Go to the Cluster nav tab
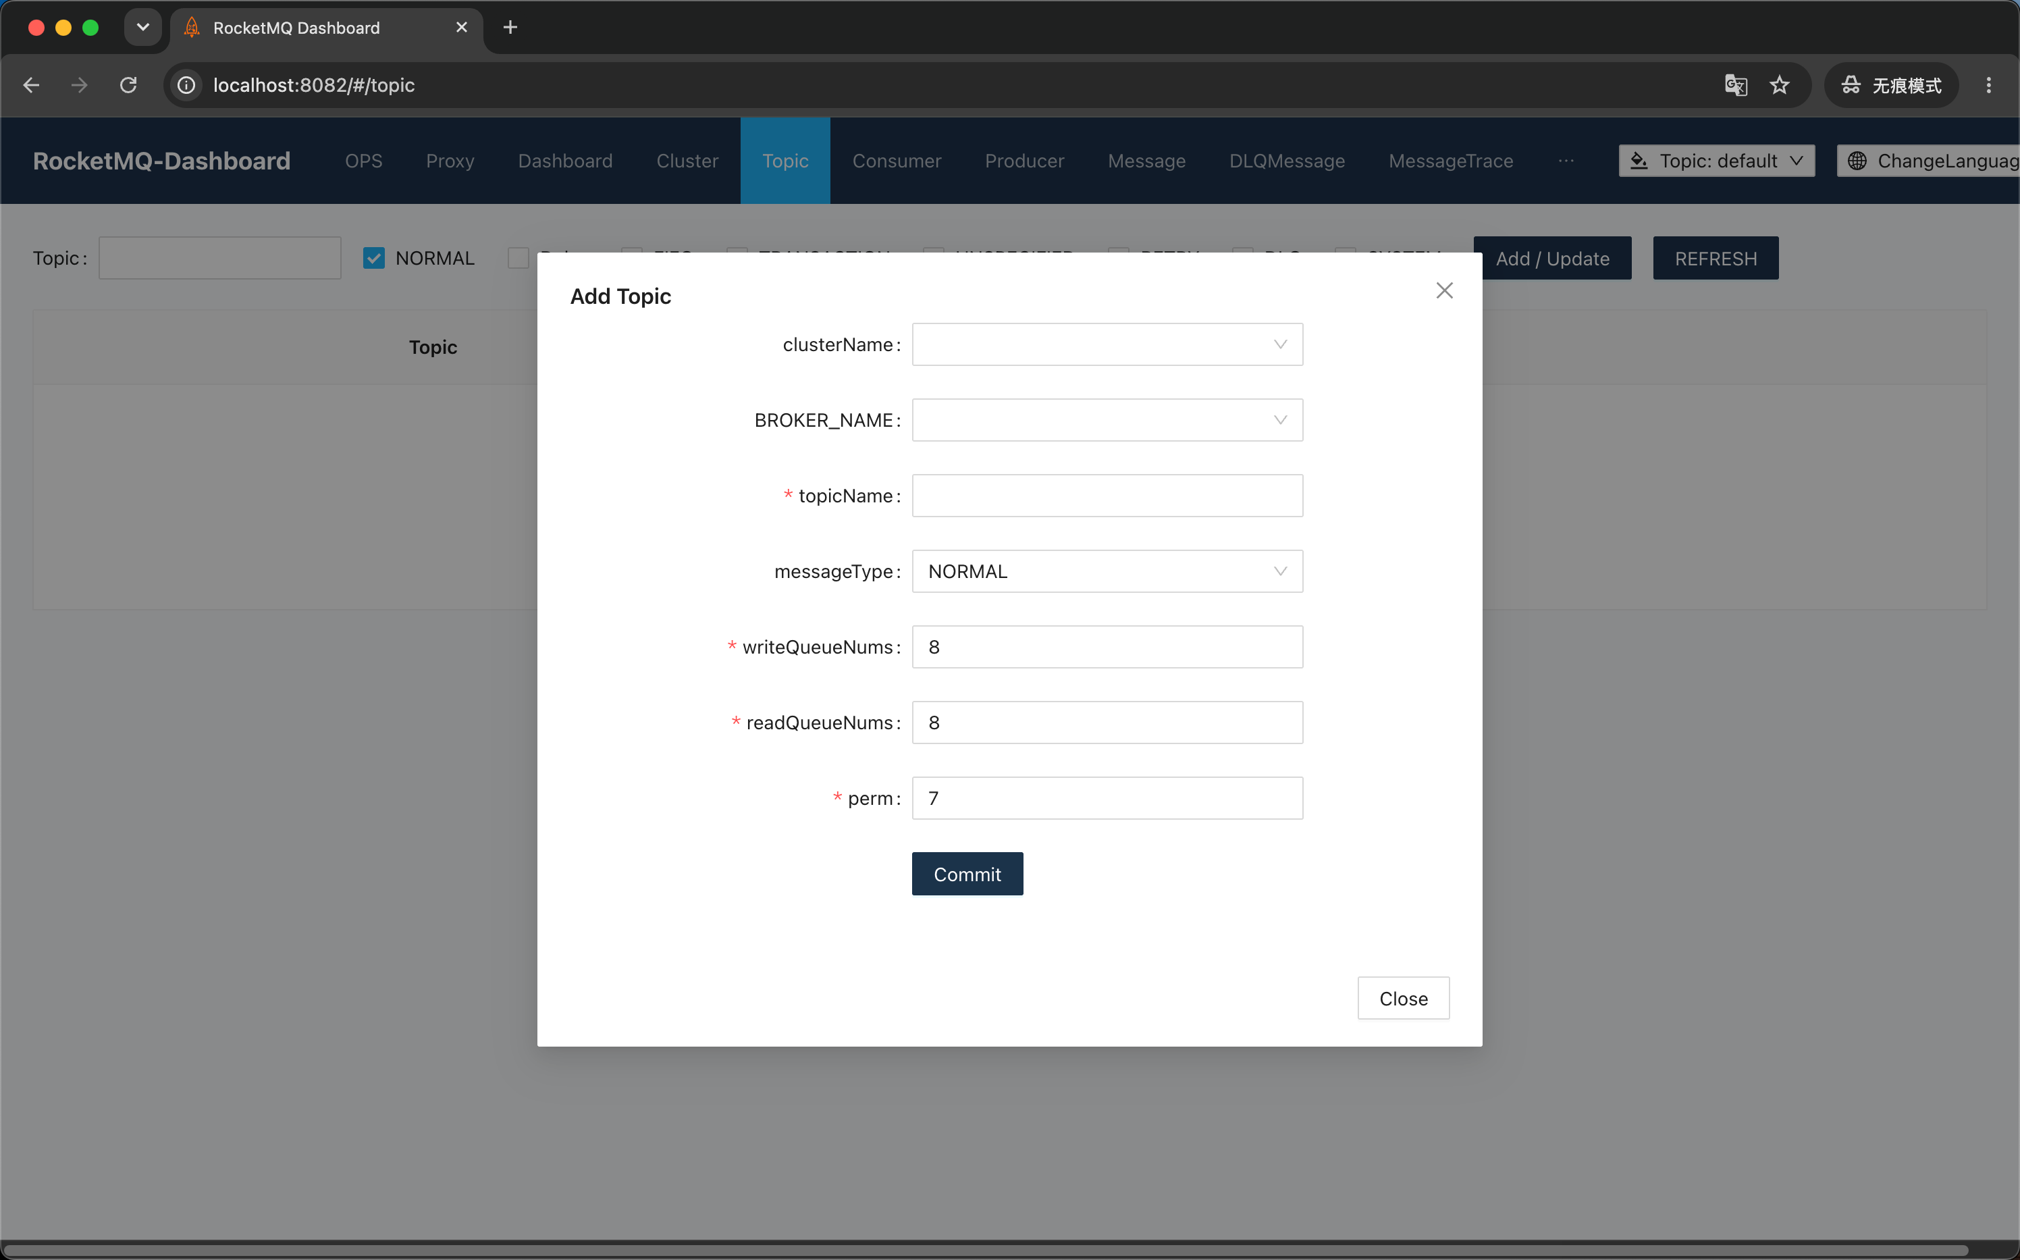 (x=687, y=161)
